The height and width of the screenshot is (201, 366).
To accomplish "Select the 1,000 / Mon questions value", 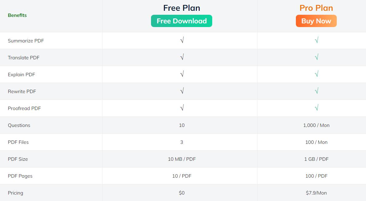I will (317, 125).
